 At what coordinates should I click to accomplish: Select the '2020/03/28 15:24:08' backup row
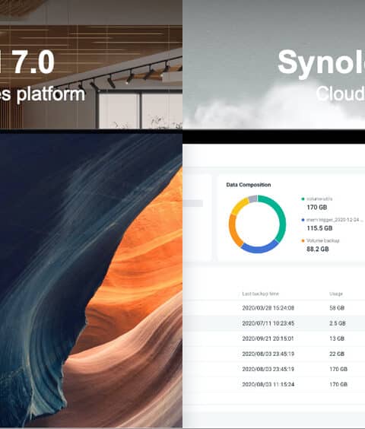(274, 308)
